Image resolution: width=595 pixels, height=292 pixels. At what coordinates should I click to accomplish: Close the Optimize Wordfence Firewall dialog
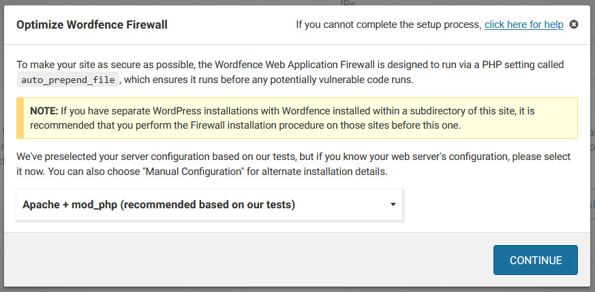[x=574, y=25]
